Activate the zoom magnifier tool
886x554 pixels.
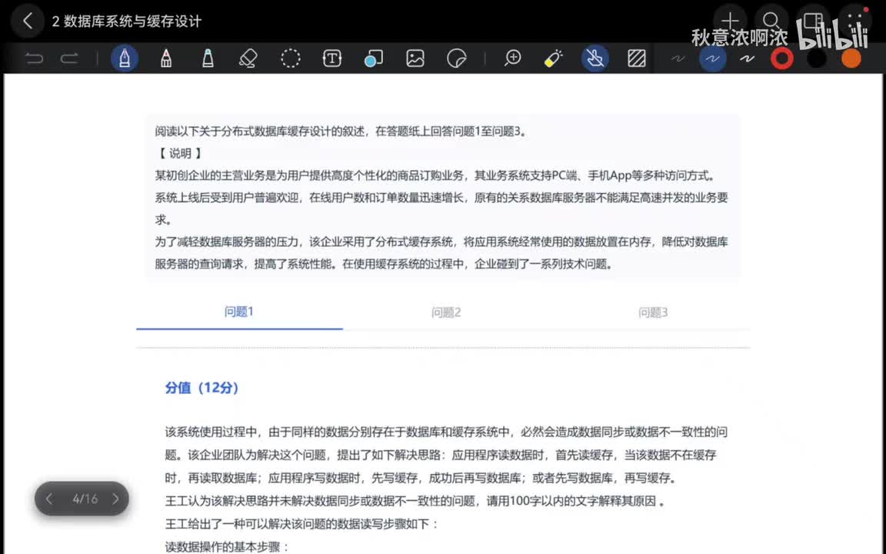tap(512, 58)
